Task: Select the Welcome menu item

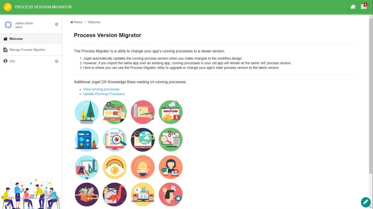Action: pyautogui.click(x=16, y=39)
